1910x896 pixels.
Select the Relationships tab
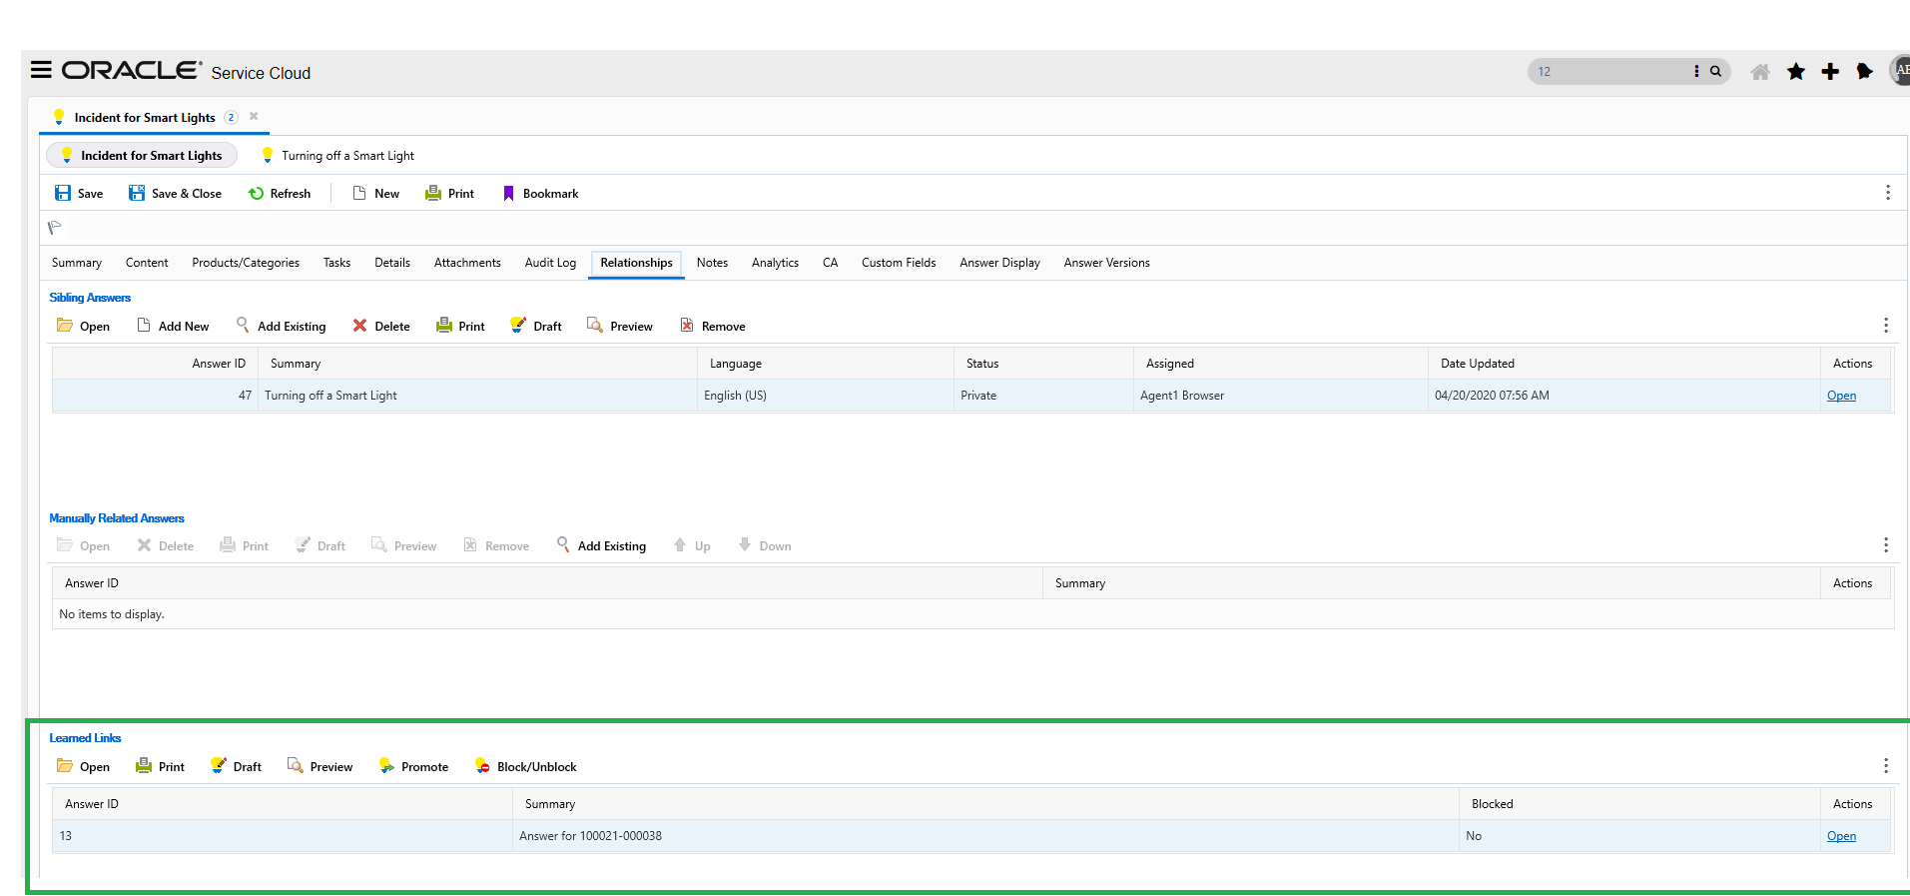pyautogui.click(x=636, y=263)
